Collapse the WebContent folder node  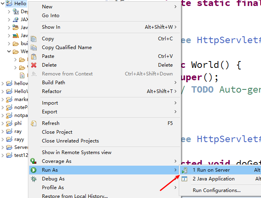tap(9, 51)
